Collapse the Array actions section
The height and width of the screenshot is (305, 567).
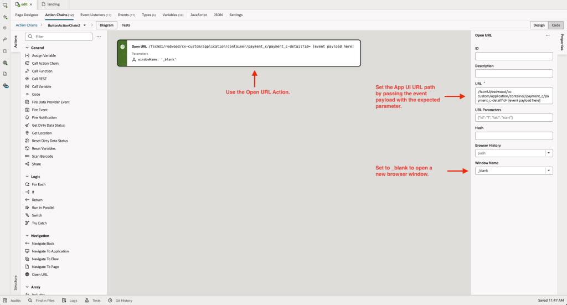point(27,287)
